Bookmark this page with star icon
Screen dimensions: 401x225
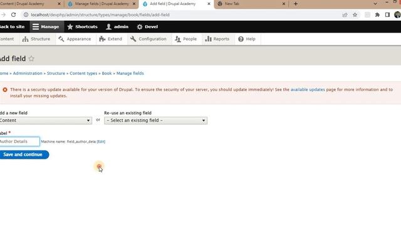(x=355, y=15)
